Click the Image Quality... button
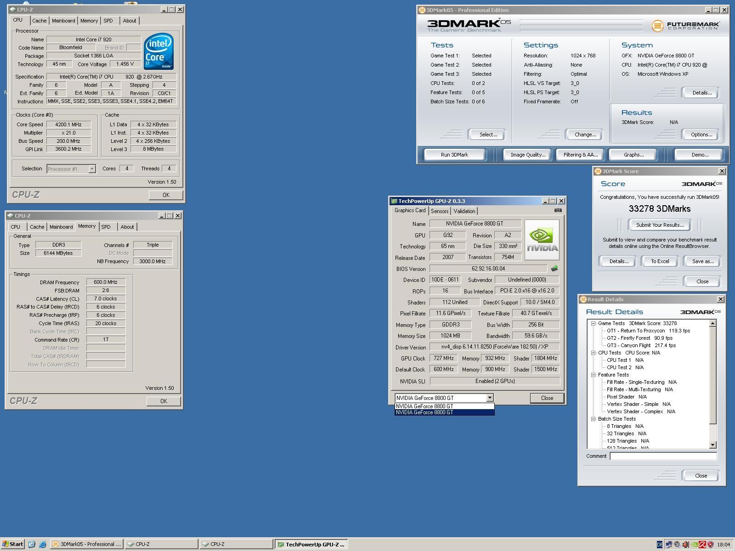Screen dimensions: 735x551 tap(528, 155)
